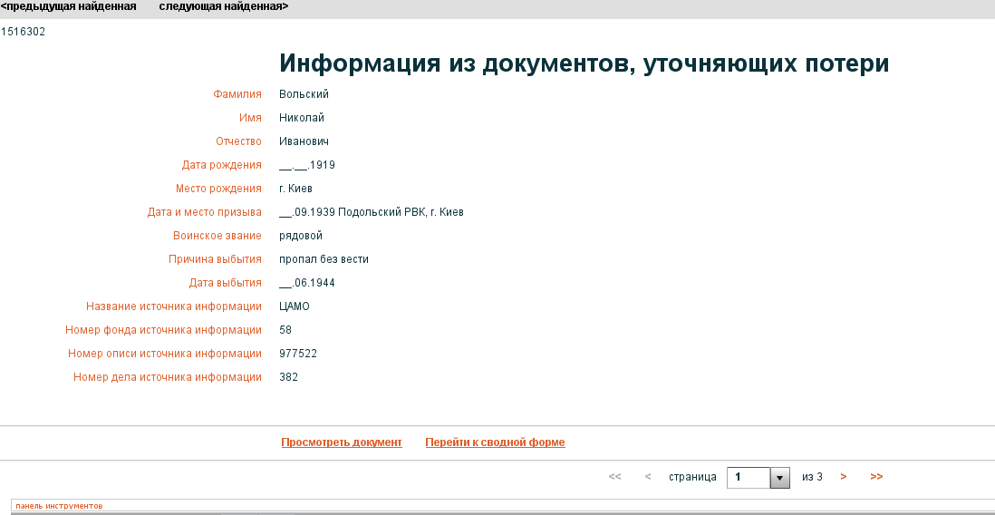Open the 'панель инструментов' toolbar panel
The width and height of the screenshot is (995, 515).
point(59,505)
